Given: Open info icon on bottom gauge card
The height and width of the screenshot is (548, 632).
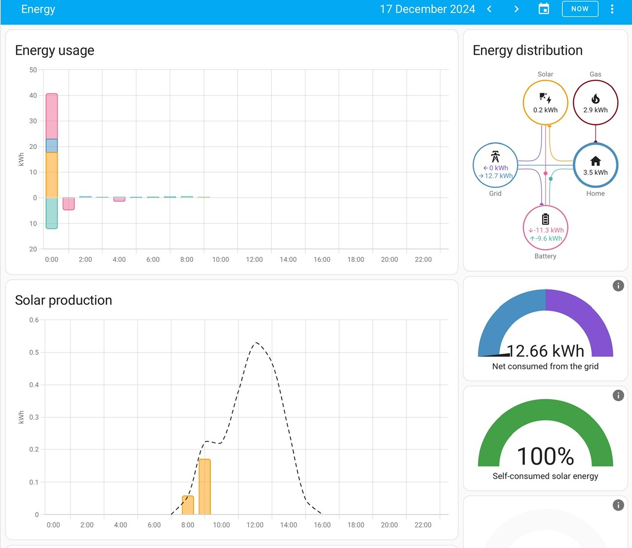Looking at the screenshot, I should (618, 505).
